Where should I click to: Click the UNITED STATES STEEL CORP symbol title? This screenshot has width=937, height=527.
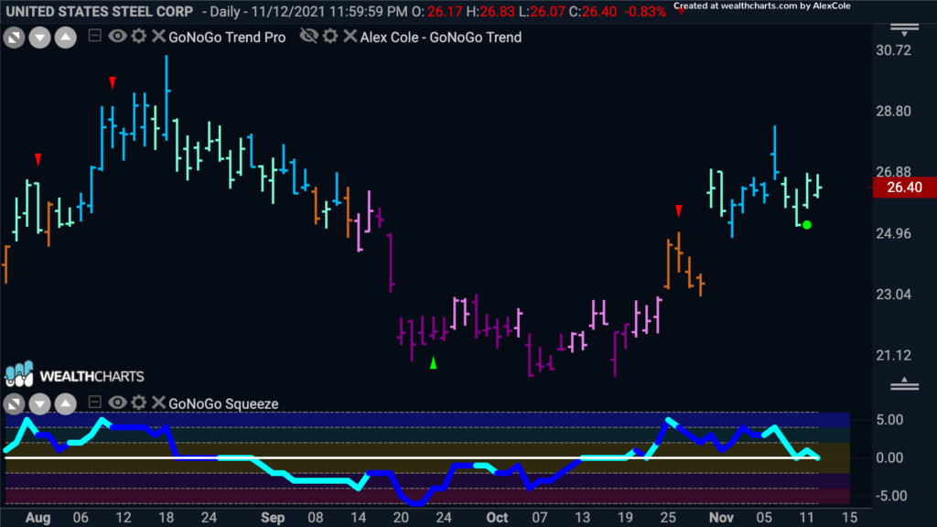tap(100, 11)
